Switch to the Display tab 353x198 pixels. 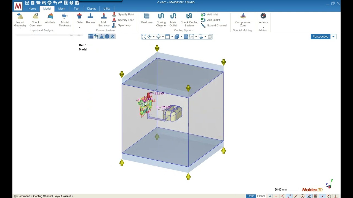pos(92,9)
